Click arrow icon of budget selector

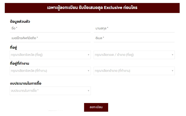point(88,91)
